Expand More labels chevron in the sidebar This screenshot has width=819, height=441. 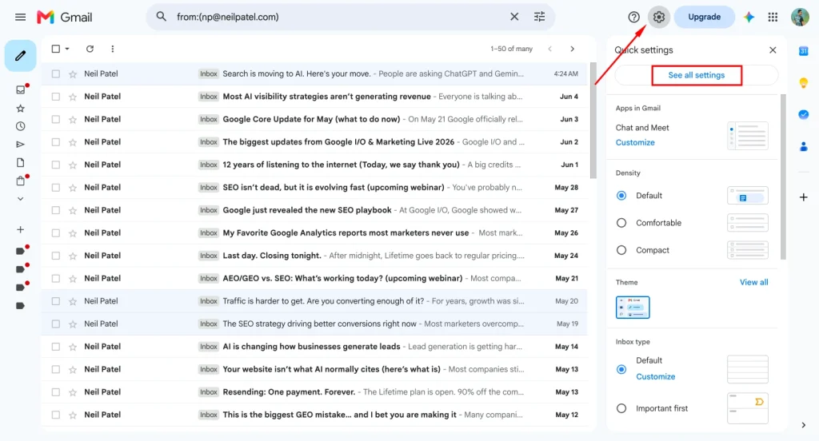[x=20, y=199]
